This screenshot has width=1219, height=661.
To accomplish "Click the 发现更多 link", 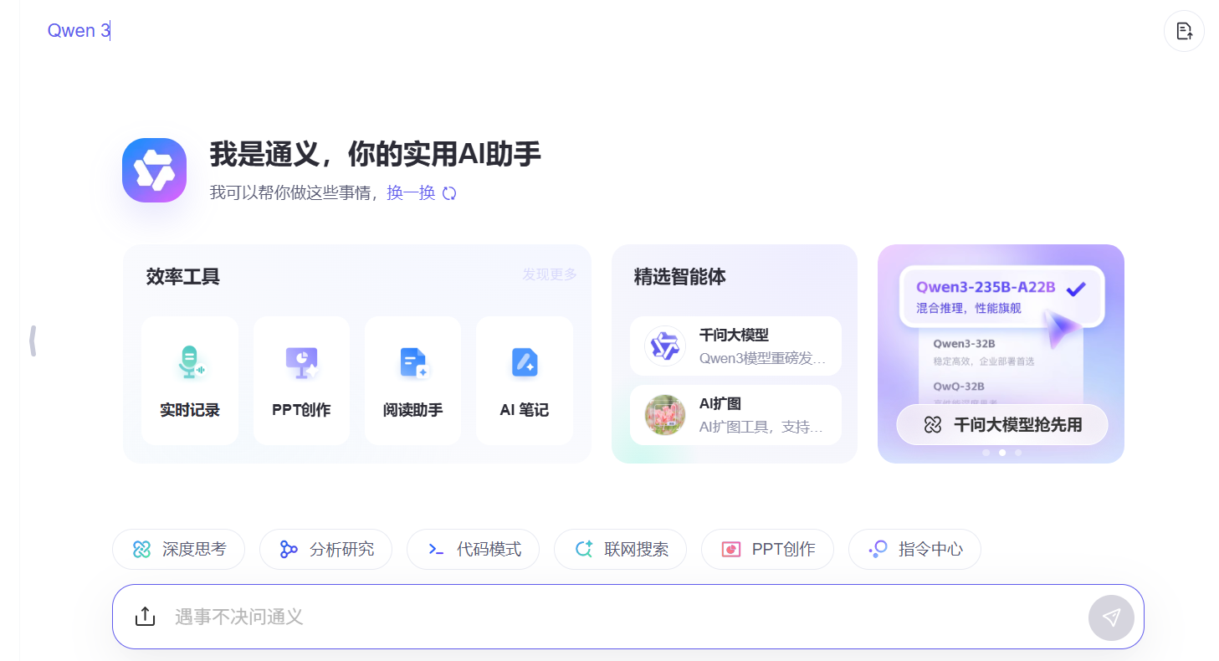I will coord(550,274).
